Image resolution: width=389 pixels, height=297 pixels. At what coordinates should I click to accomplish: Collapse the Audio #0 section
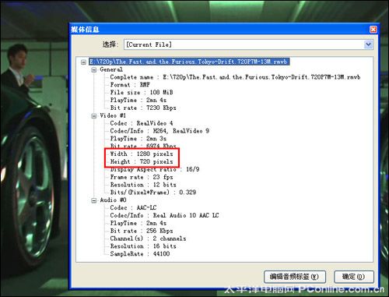[x=94, y=200]
